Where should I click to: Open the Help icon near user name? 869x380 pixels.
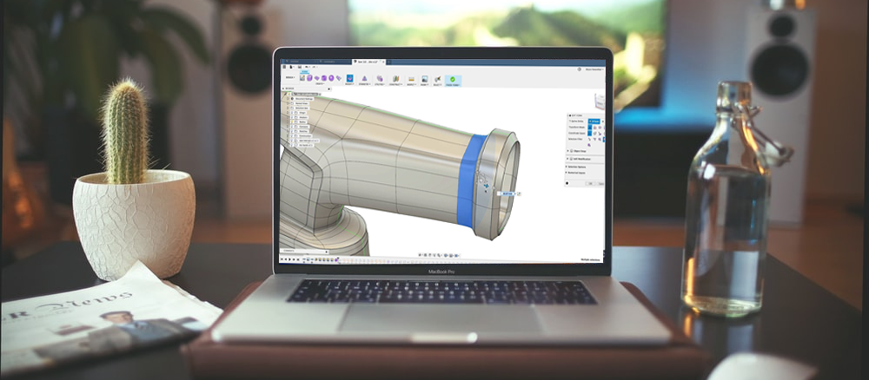pos(579,69)
